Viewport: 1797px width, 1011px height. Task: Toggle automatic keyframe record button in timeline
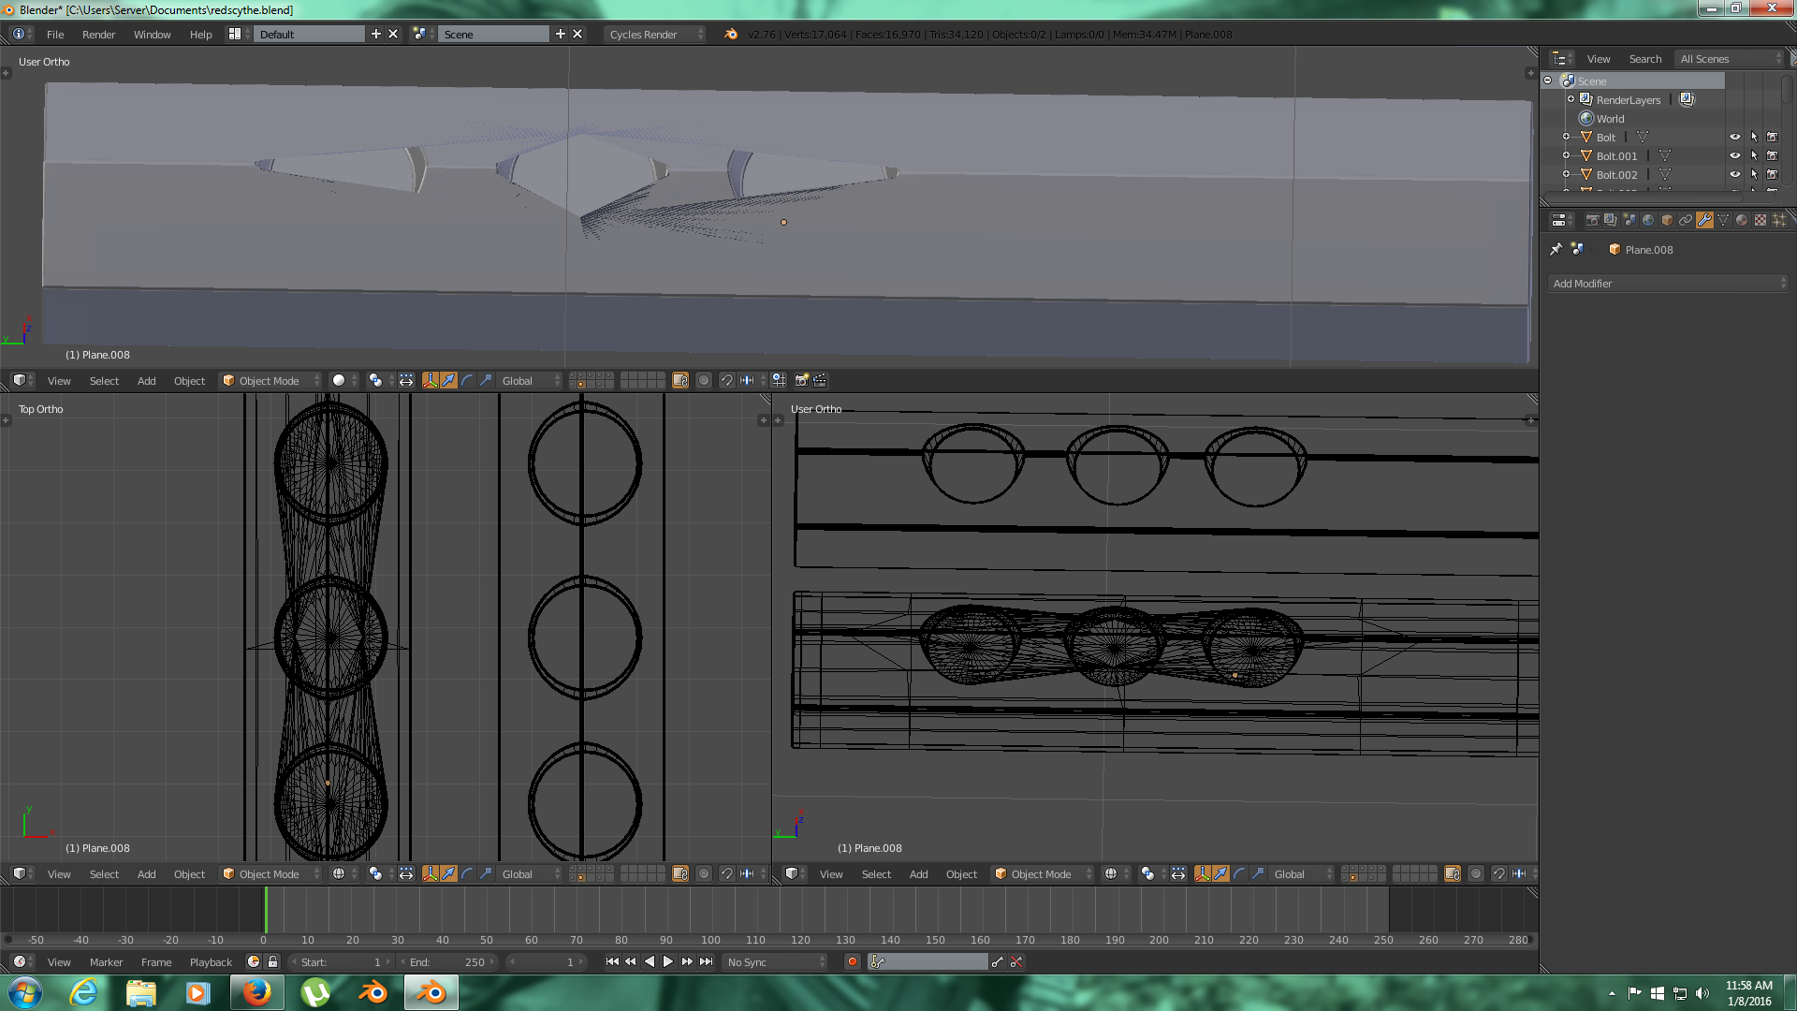(852, 961)
